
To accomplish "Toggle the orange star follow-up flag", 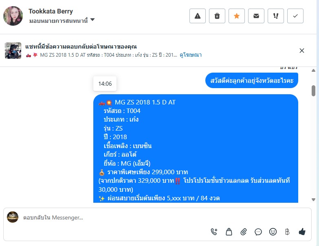I will (237, 16).
